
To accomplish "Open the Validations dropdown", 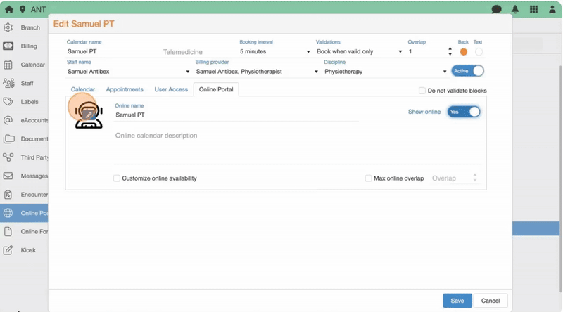I will 359,52.
